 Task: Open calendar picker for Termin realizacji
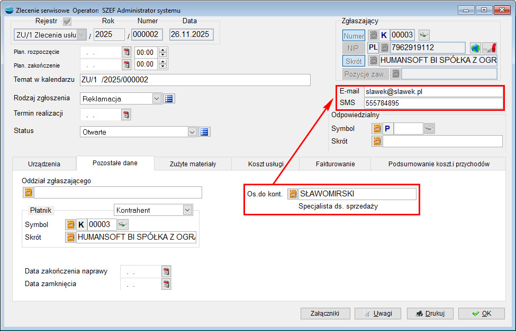click(126, 115)
